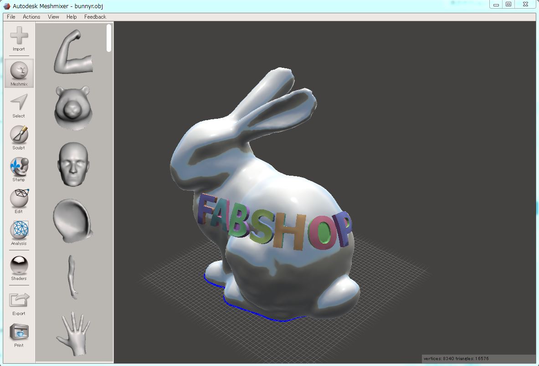Click the parts library scrollbar handle

click(109, 38)
